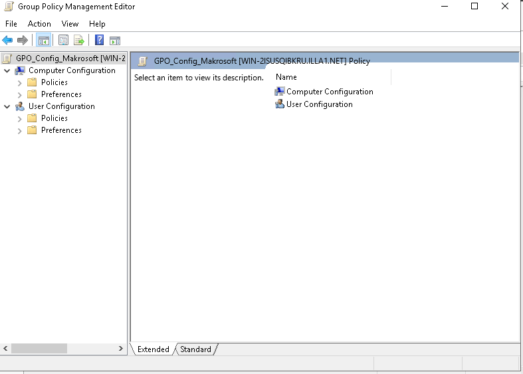This screenshot has width=523, height=374.
Task: Select Computer Configuration in the Name list
Action: [x=330, y=92]
